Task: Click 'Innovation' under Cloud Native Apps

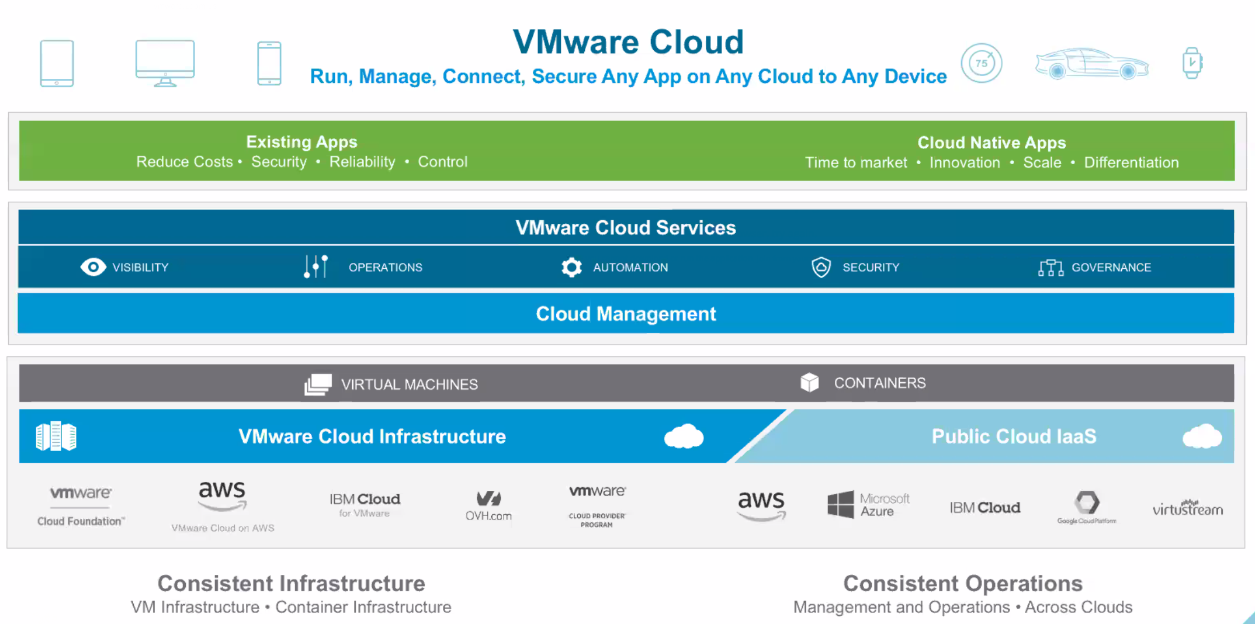Action: click(x=965, y=162)
